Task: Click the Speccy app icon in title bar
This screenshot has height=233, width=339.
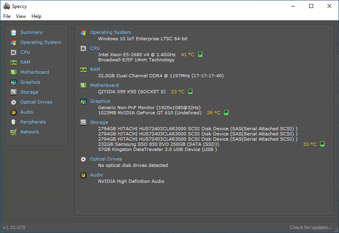Action: pos(7,6)
